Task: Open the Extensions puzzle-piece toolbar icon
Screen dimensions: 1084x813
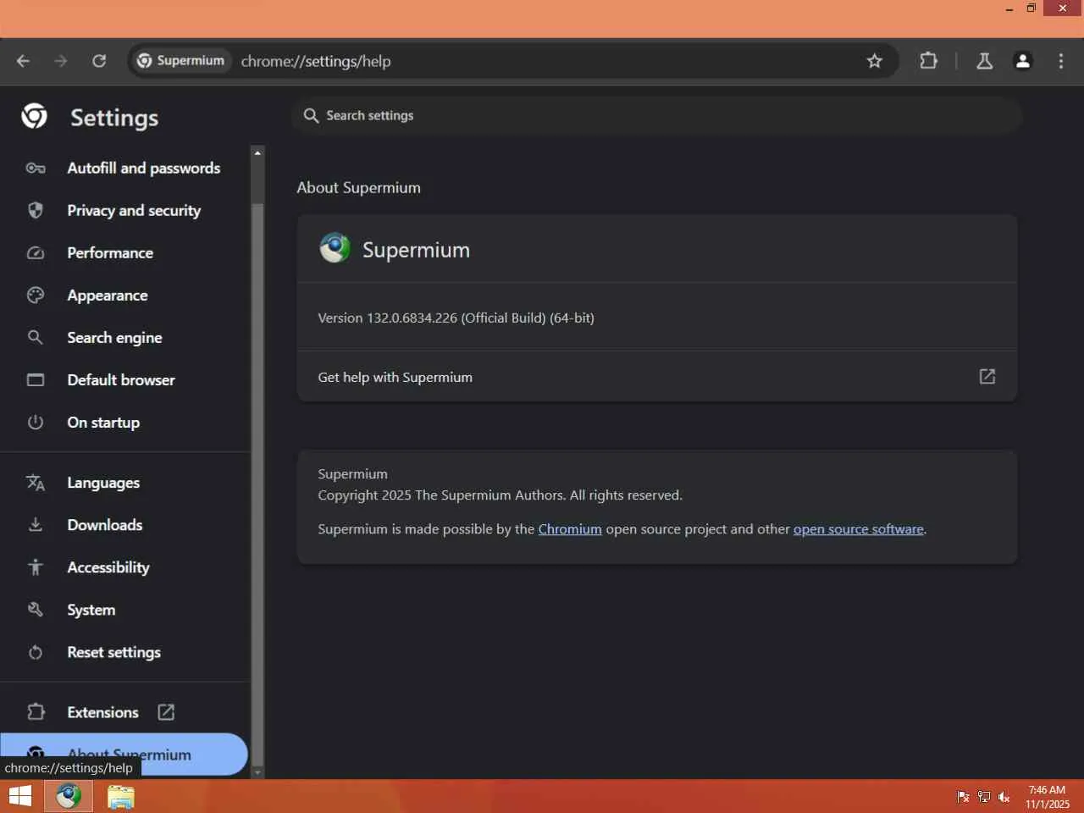Action: (929, 61)
